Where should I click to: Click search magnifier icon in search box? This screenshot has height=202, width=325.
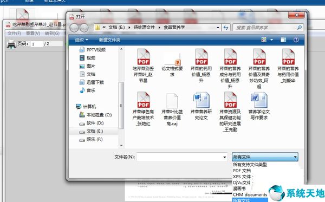click(300, 27)
